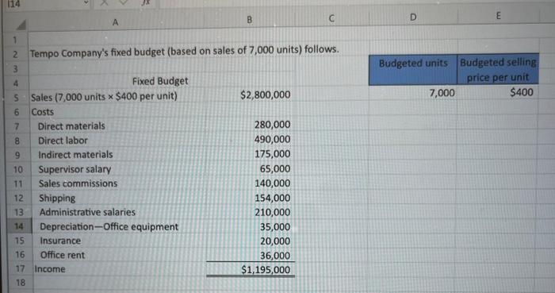
Task: Click the Tempo Company's fixed budget title cell
Action: pos(184,52)
